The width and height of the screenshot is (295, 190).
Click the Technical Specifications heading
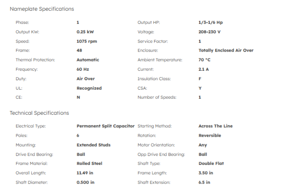(x=39, y=113)
